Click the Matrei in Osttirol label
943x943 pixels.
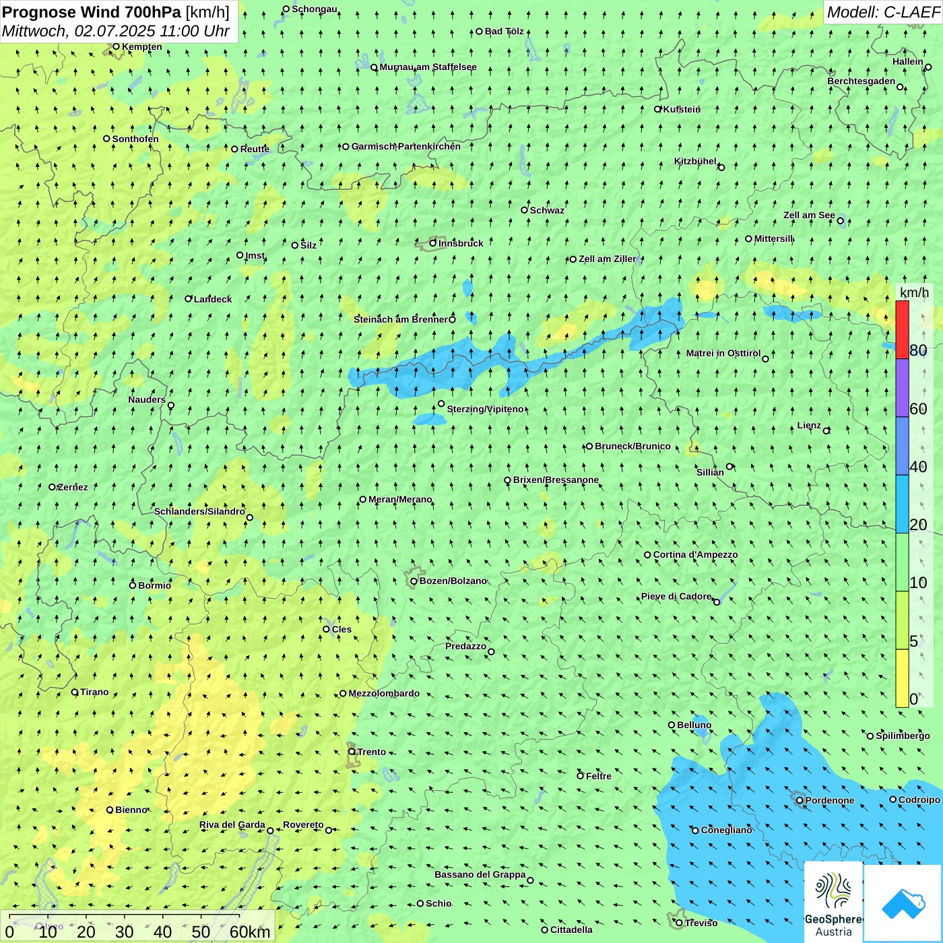(x=723, y=353)
